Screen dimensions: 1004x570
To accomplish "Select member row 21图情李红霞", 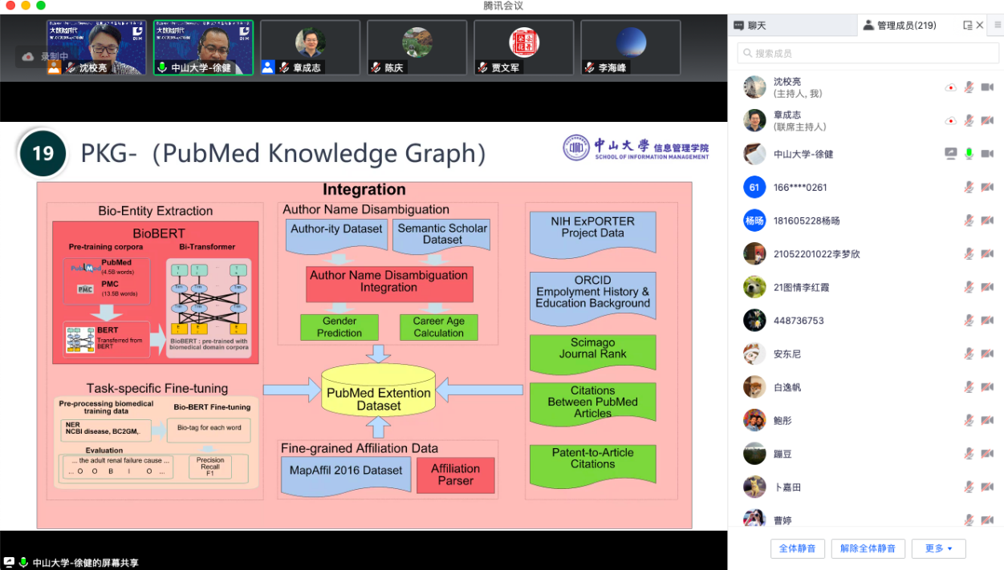I will (x=865, y=287).
